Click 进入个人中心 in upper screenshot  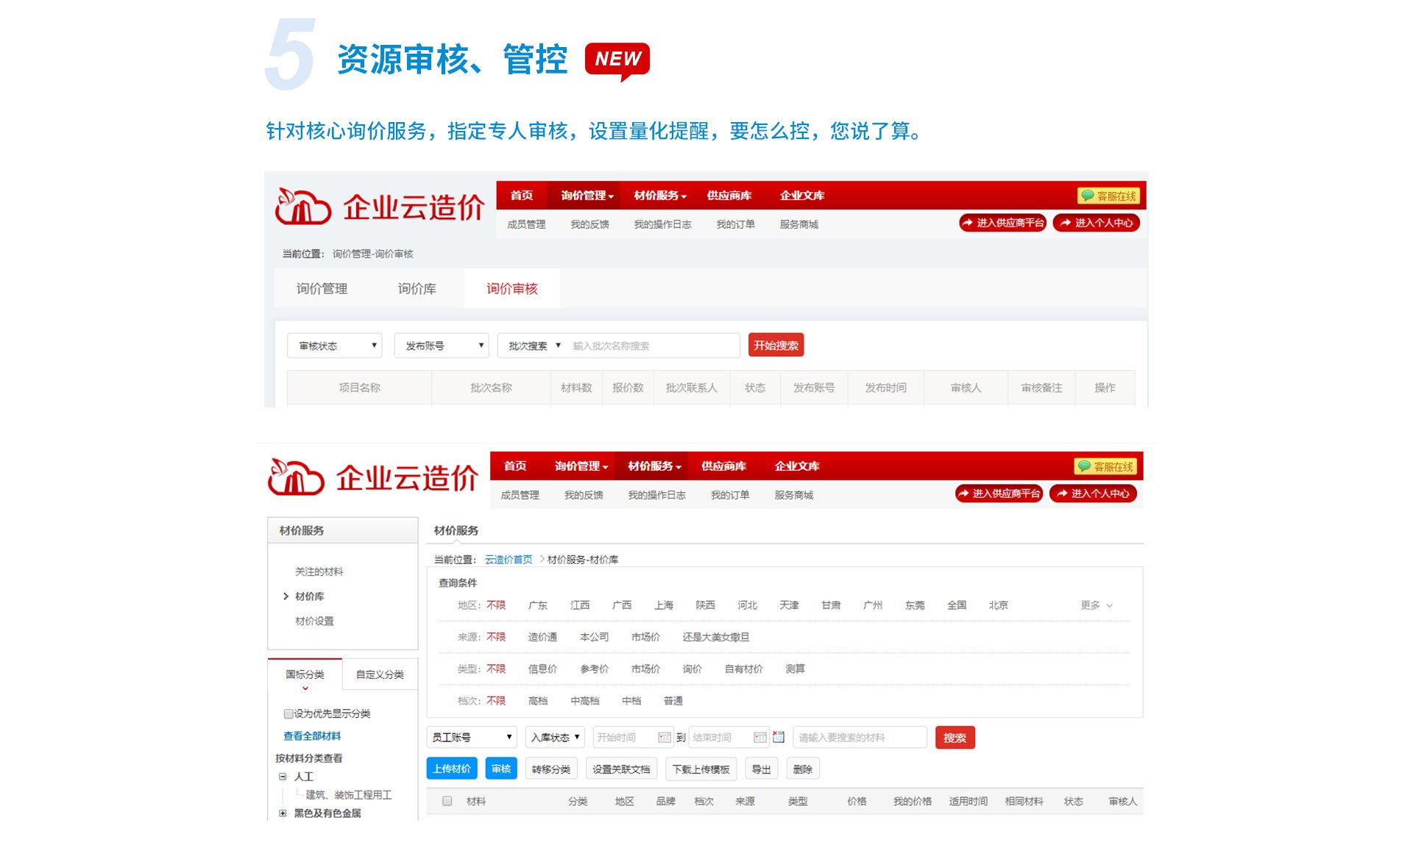point(1097,223)
